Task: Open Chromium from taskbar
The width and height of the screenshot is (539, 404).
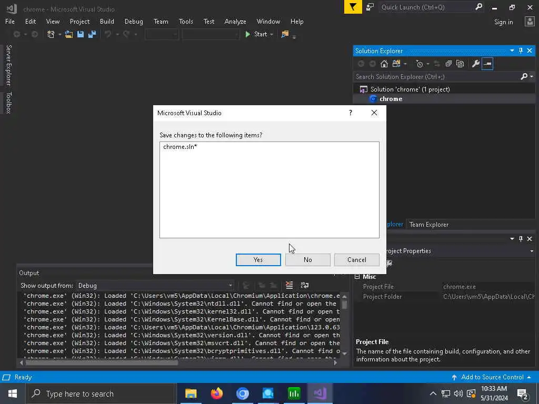Action: (242, 393)
